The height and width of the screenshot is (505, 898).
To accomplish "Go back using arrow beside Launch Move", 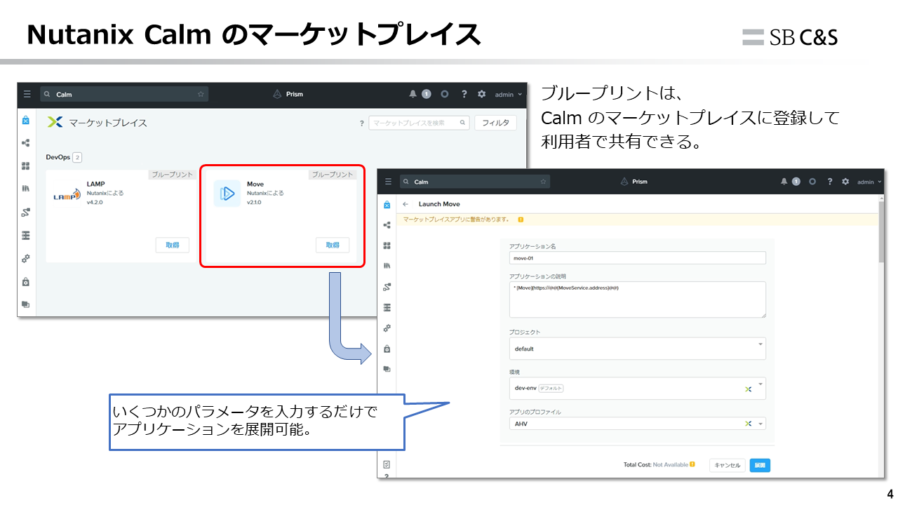I will click(406, 204).
